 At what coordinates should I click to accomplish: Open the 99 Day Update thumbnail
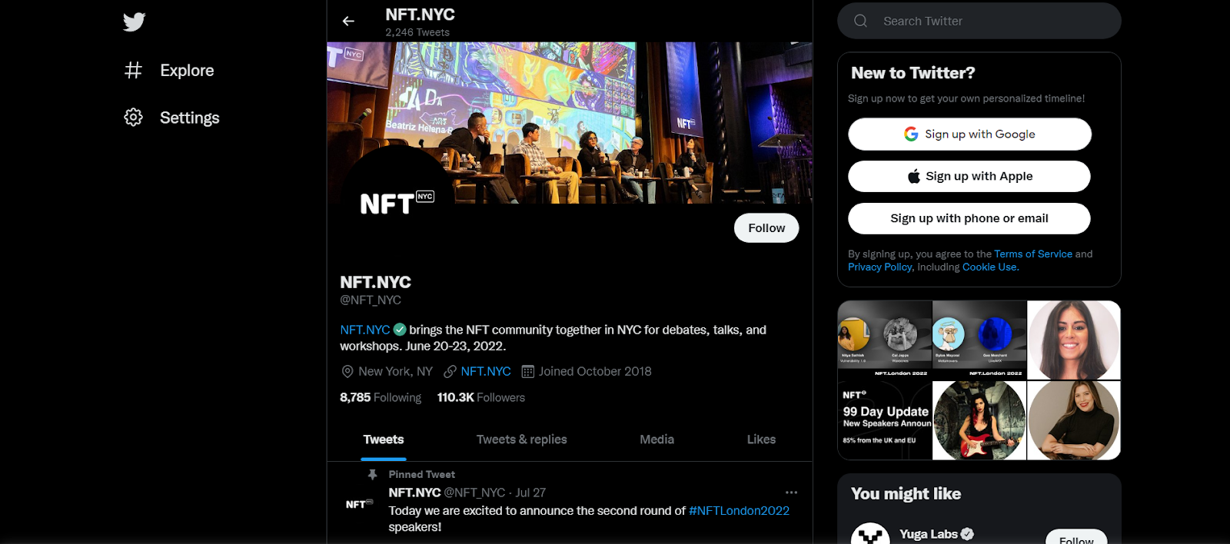[885, 420]
